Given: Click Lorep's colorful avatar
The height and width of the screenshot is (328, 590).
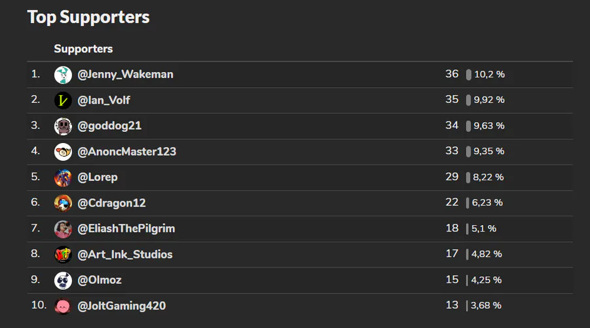Looking at the screenshot, I should click(63, 178).
